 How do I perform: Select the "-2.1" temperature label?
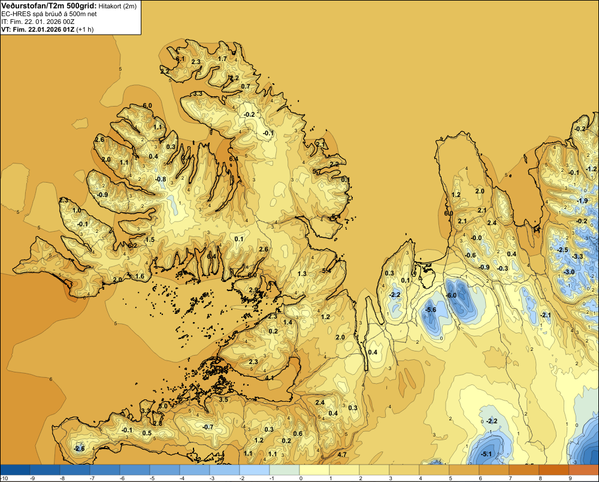545,315
